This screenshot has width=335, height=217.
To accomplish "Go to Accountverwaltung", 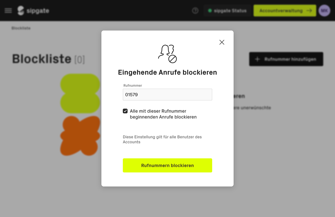I will [x=285, y=11].
